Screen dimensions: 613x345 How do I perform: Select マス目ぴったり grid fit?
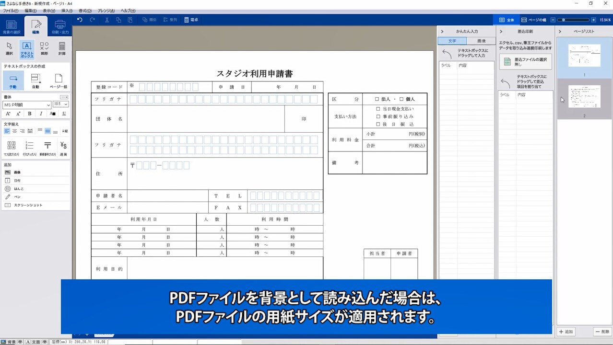pyautogui.click(x=12, y=149)
